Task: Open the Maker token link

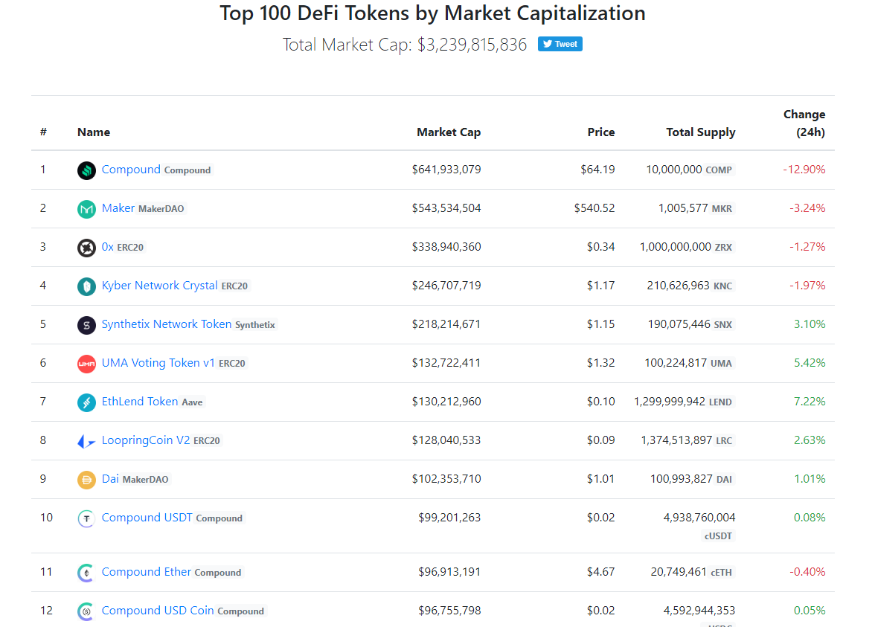Action: point(118,208)
